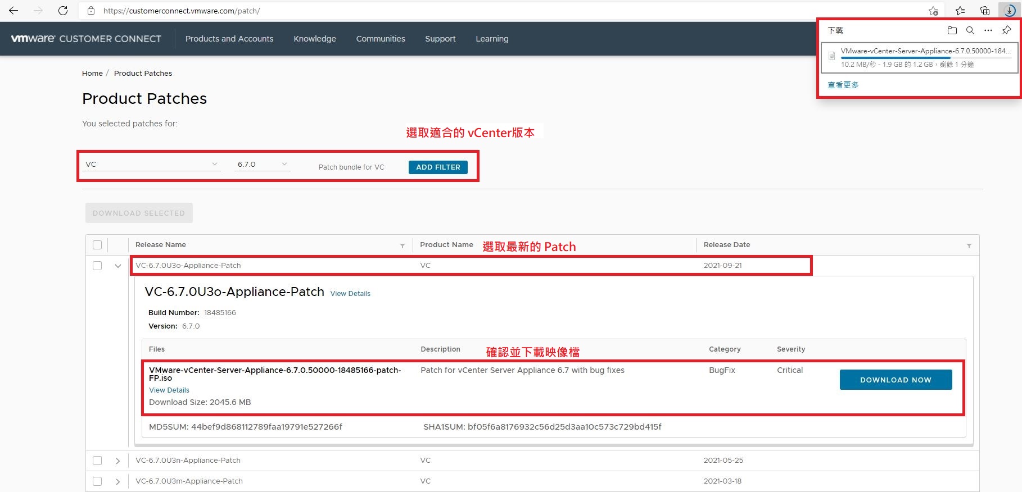Click the browser Downloads toolbar icon
1022x492 pixels.
tap(1010, 10)
